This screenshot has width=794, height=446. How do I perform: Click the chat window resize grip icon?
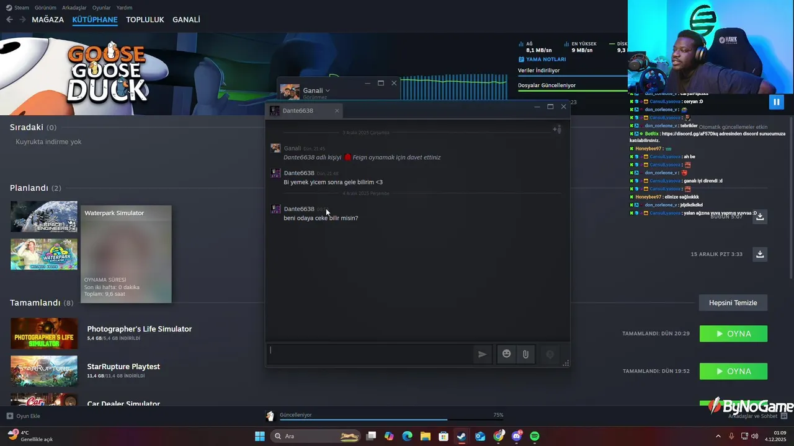[x=566, y=364]
